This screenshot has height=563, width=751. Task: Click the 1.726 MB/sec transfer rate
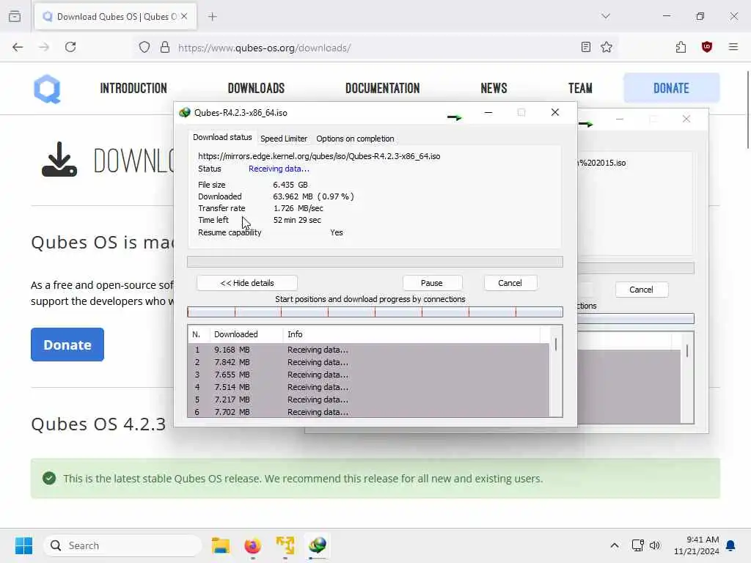(x=298, y=208)
